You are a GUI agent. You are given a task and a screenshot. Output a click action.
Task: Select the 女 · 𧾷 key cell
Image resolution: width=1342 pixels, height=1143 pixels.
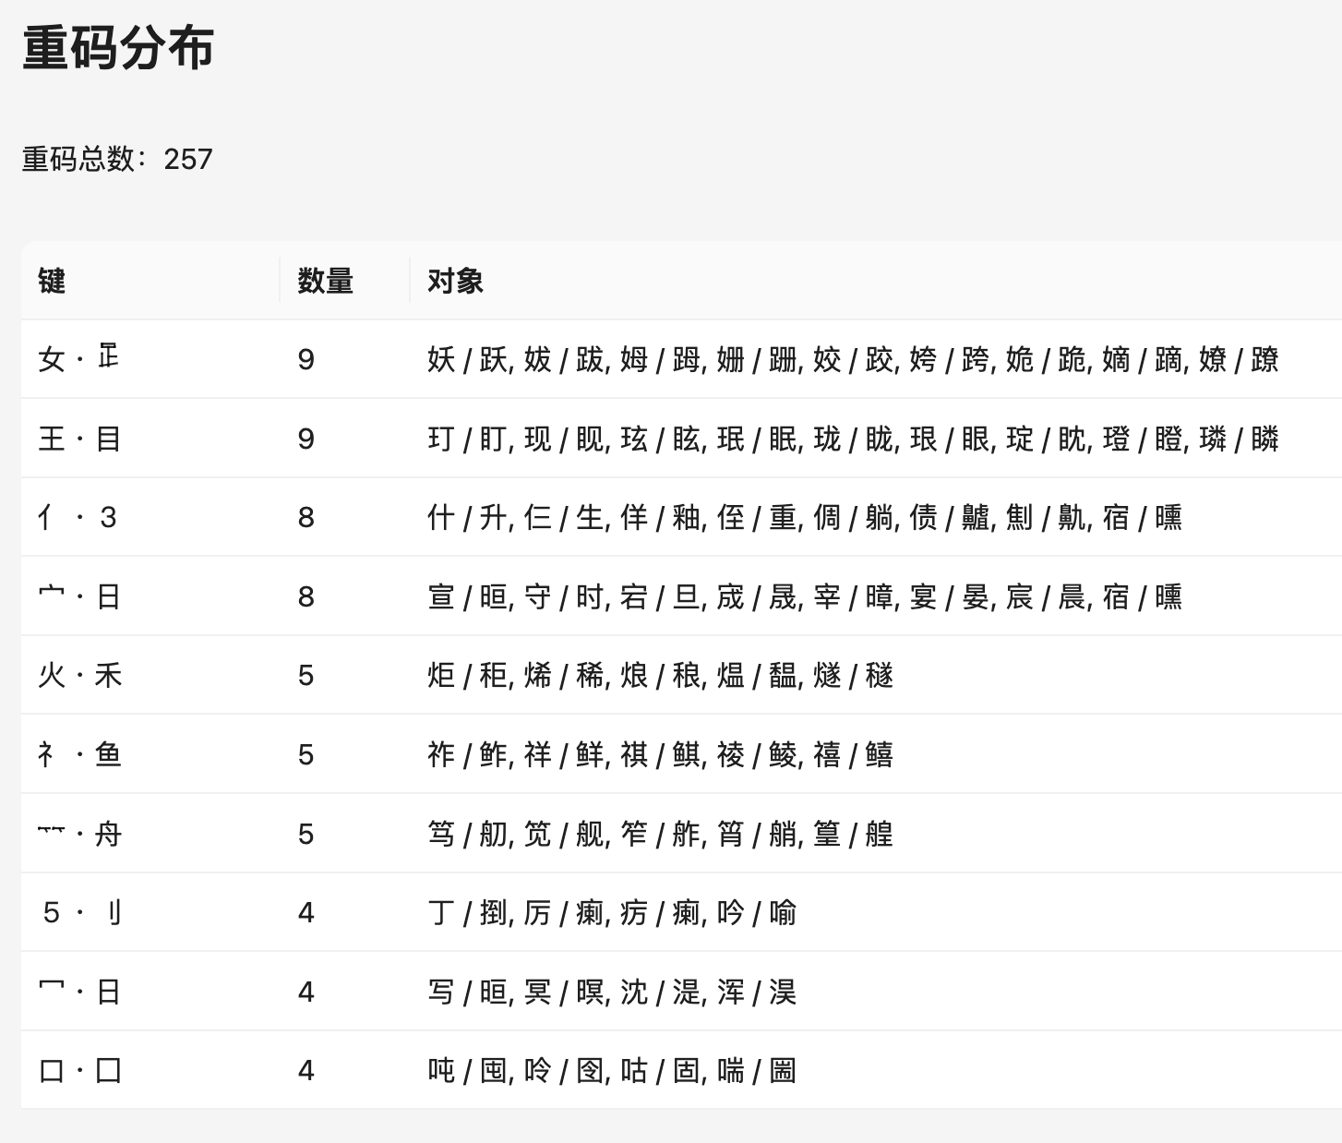click(x=79, y=359)
